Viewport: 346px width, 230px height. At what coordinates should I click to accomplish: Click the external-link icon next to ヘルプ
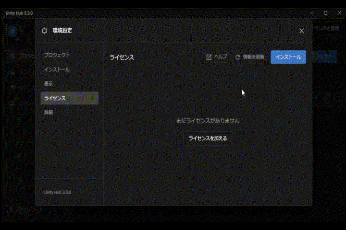[x=209, y=57]
